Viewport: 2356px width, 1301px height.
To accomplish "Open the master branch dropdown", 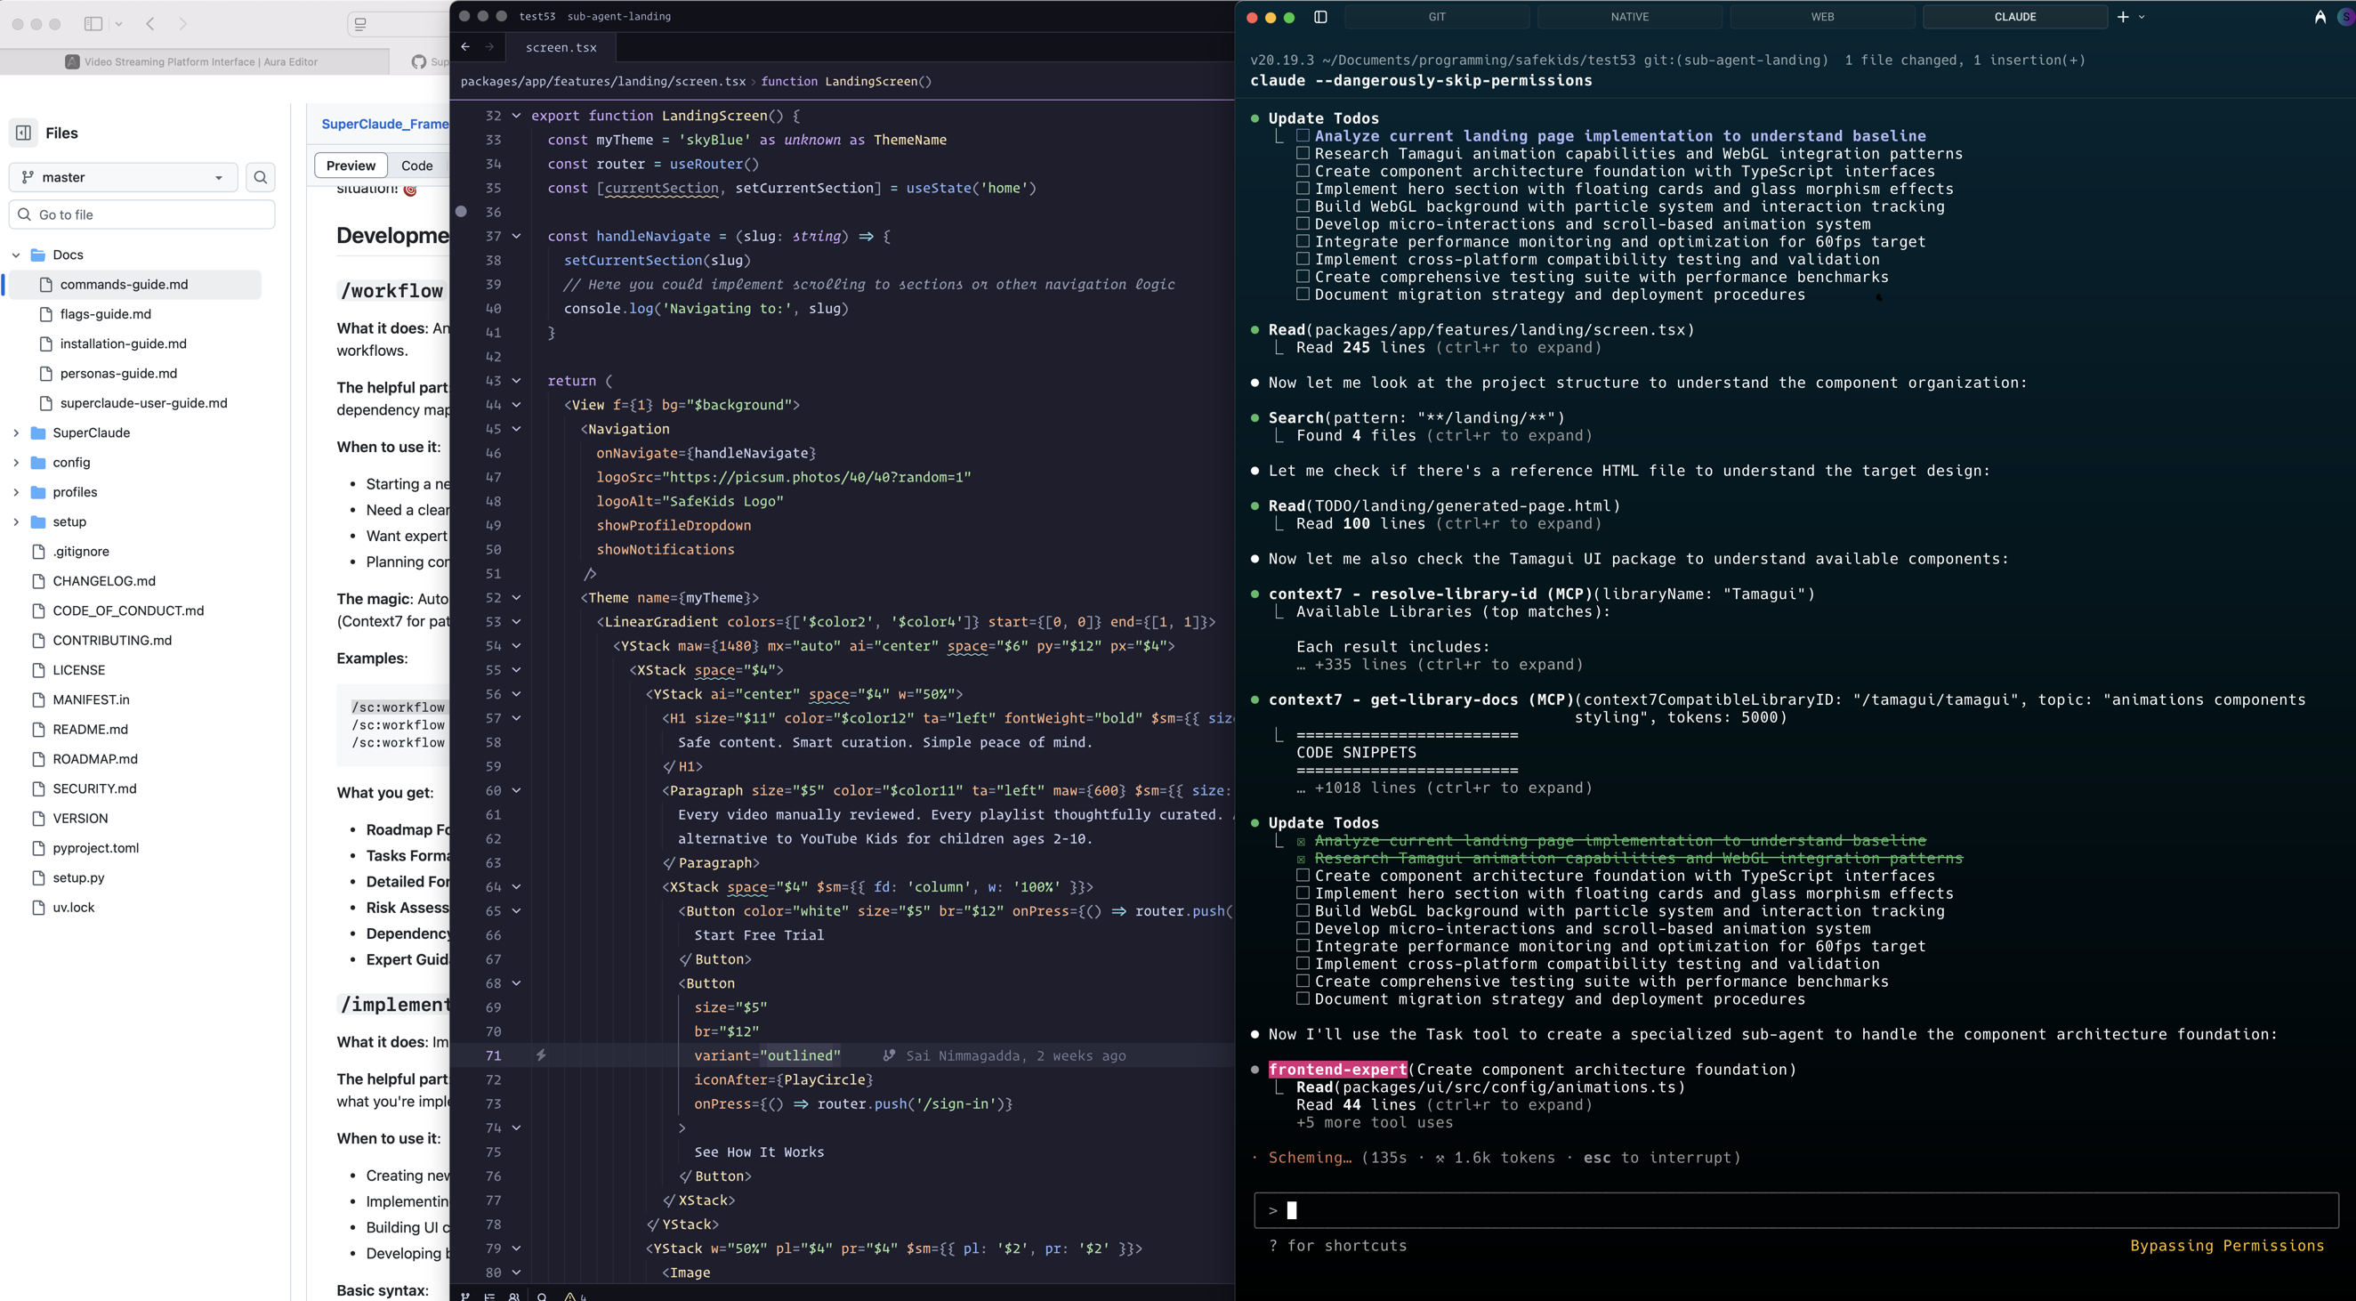I will pos(124,177).
